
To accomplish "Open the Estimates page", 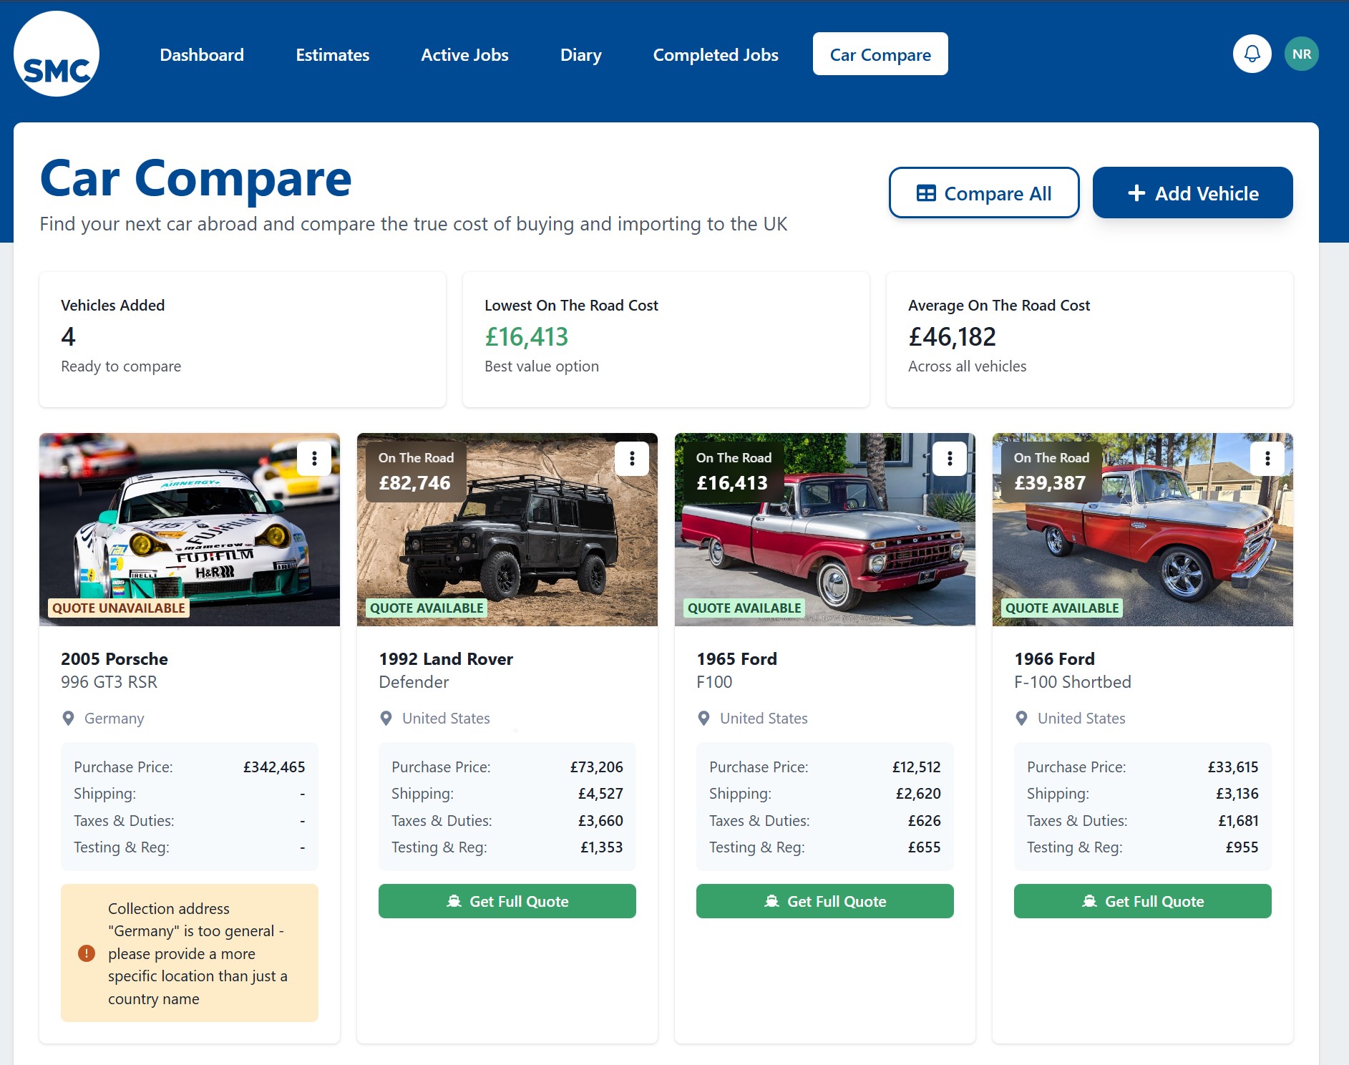I will 332,54.
